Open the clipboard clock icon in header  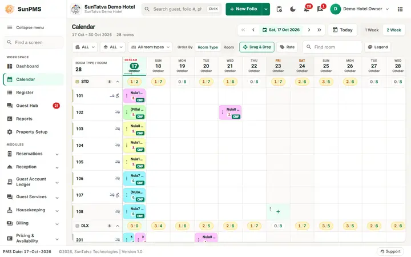279,9
